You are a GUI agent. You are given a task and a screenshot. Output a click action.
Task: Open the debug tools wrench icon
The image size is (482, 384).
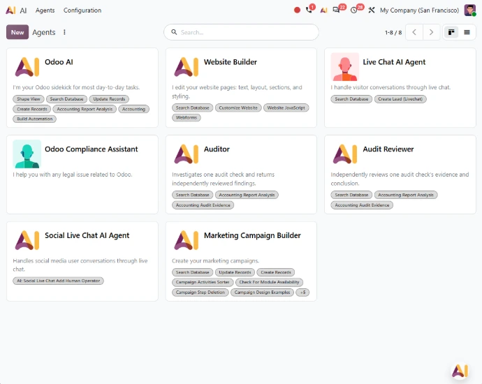[x=372, y=10]
